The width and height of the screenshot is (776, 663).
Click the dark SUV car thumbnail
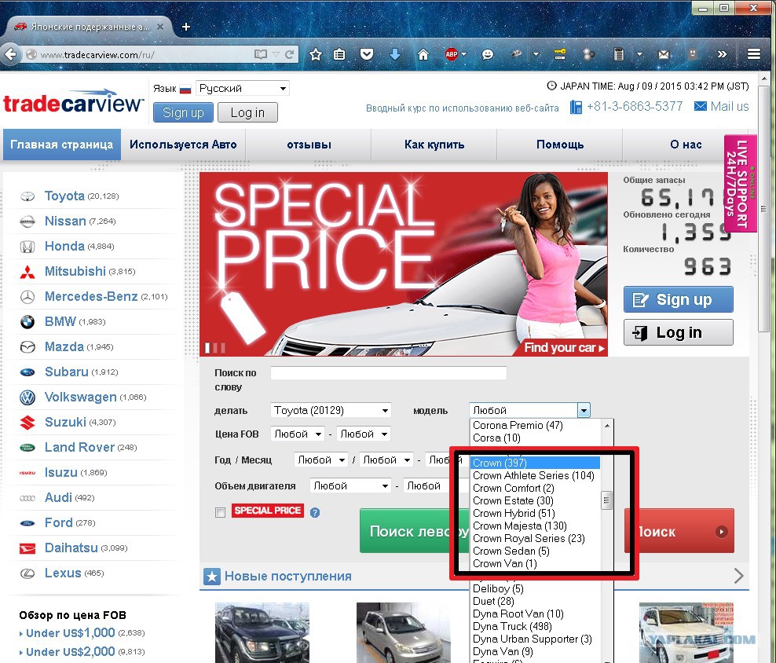[262, 632]
